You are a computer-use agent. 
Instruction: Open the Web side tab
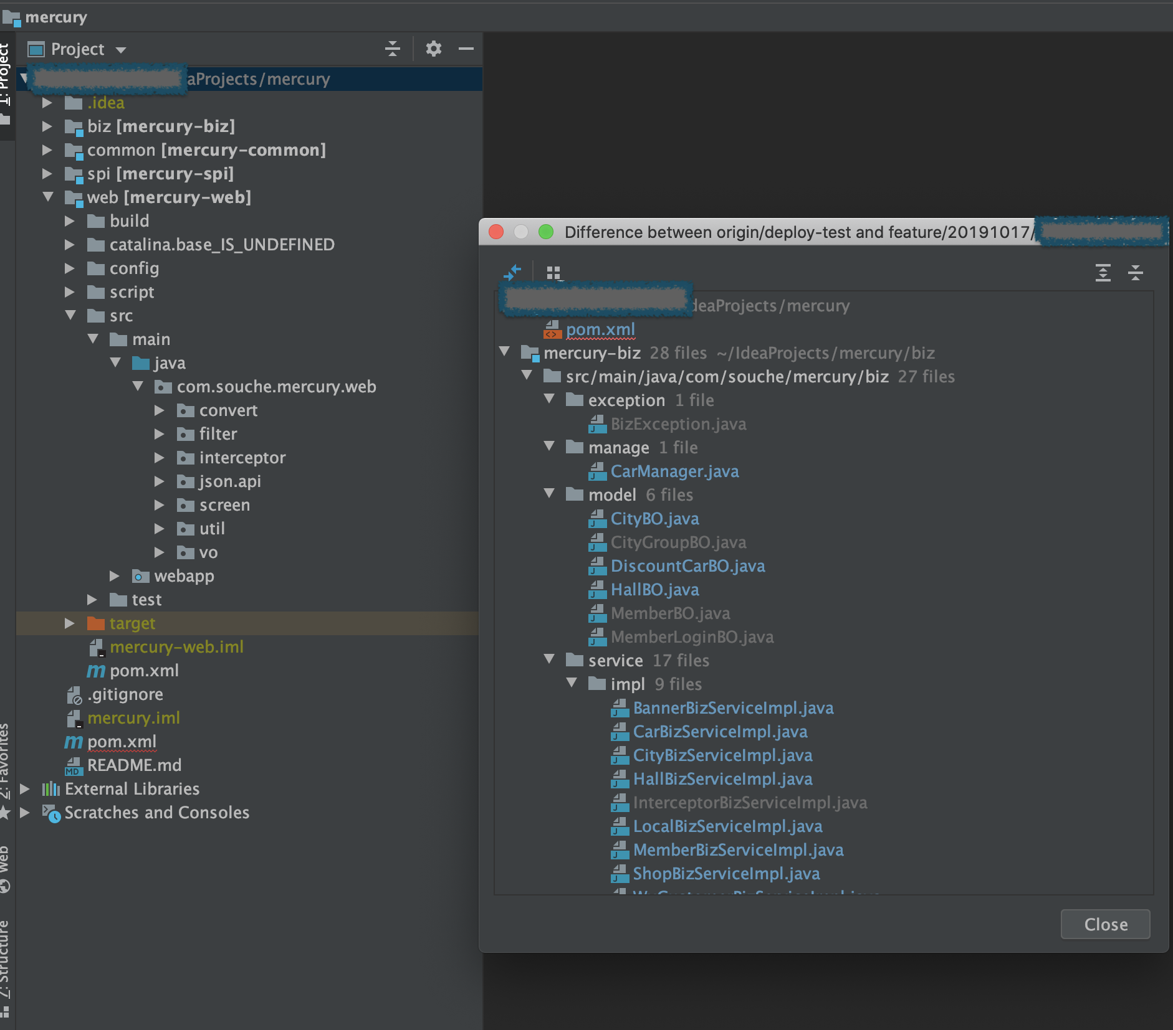tap(5, 869)
